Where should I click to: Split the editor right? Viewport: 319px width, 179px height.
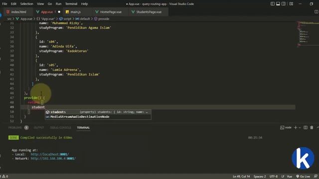coord(316,12)
